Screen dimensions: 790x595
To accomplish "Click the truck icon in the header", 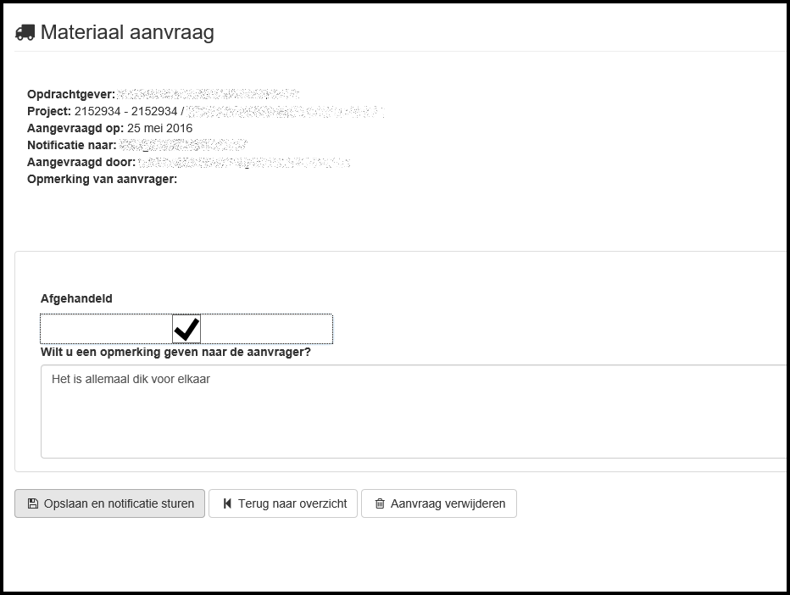I will pos(25,33).
